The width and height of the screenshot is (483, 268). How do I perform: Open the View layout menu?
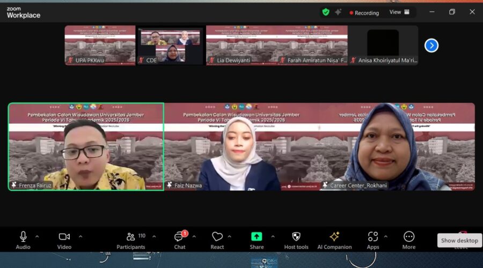pos(399,12)
